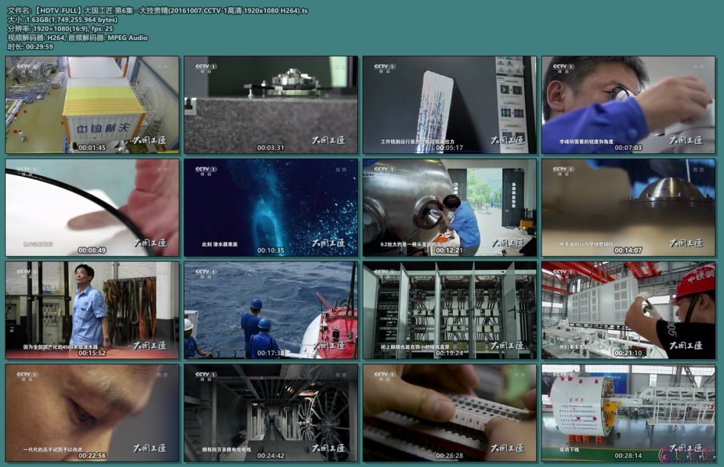Open the underwater frame at 00:10:35
The height and width of the screenshot is (467, 724).
(271, 207)
